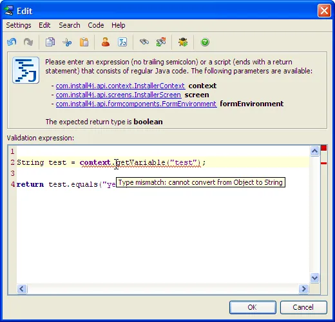Viewport: 335px width, 322px height.
Task: Click the return keyword on line 4
Action: click(30, 184)
